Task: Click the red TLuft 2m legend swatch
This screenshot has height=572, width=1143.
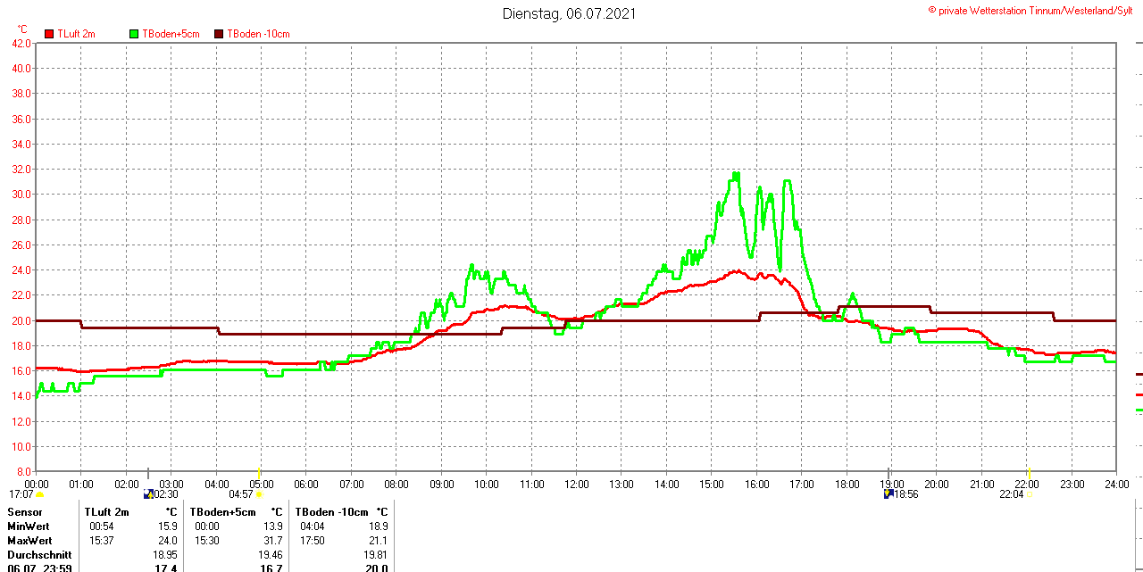Action: (49, 34)
